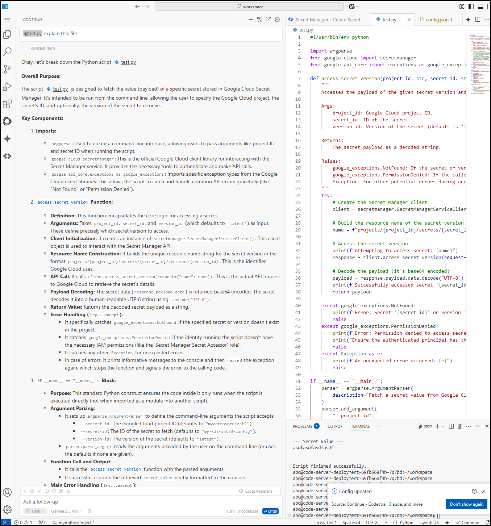Open the Extensions view
The image size is (491, 526).
pos(7,104)
